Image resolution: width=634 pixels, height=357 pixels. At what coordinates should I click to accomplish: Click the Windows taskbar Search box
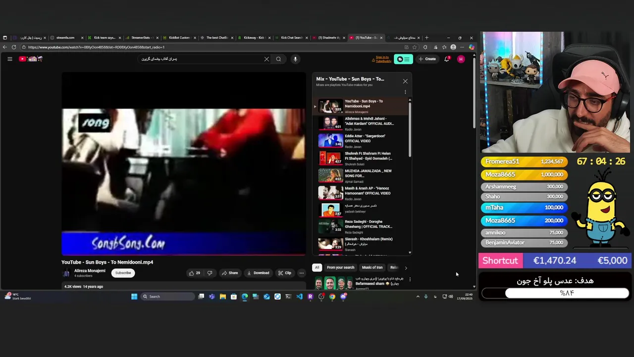pos(167,297)
